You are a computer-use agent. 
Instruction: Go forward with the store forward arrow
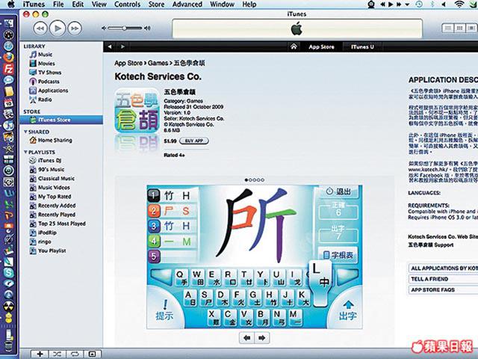(x=122, y=46)
